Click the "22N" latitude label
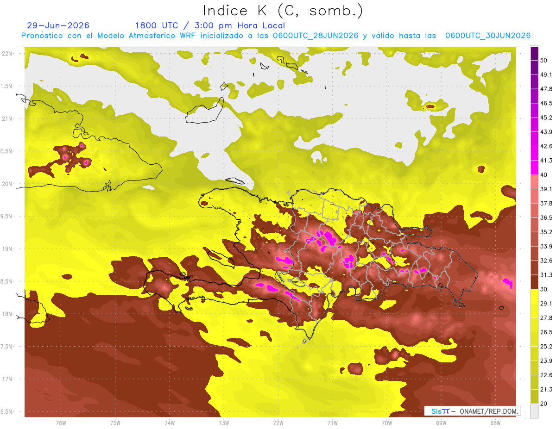The height and width of the screenshot is (429, 556). [x=7, y=53]
